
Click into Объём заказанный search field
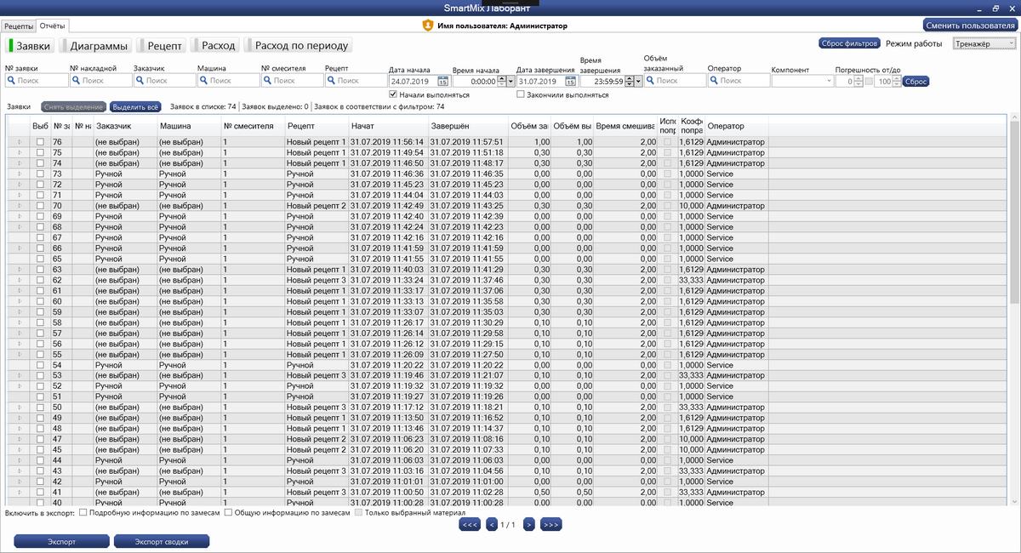click(675, 81)
